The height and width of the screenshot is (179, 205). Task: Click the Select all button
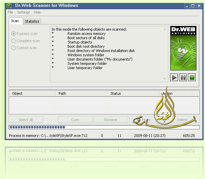coord(26,120)
